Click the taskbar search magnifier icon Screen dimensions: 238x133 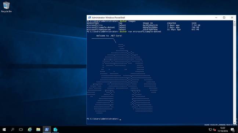click(x=12, y=129)
